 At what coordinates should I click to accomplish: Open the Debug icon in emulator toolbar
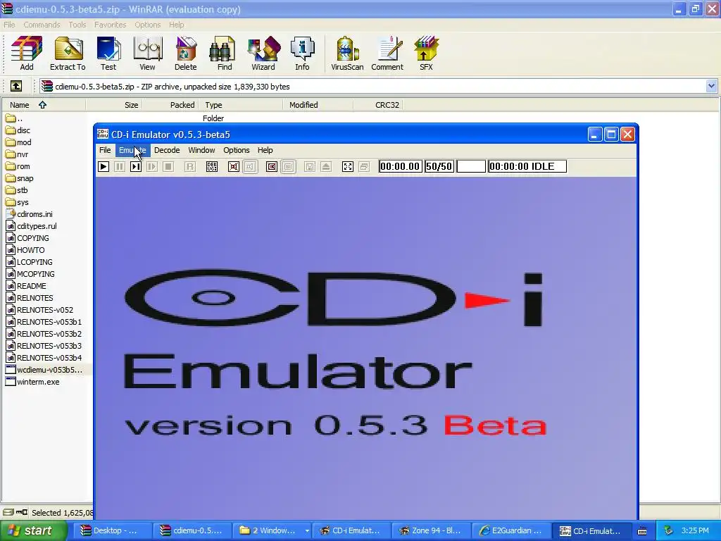coord(211,166)
